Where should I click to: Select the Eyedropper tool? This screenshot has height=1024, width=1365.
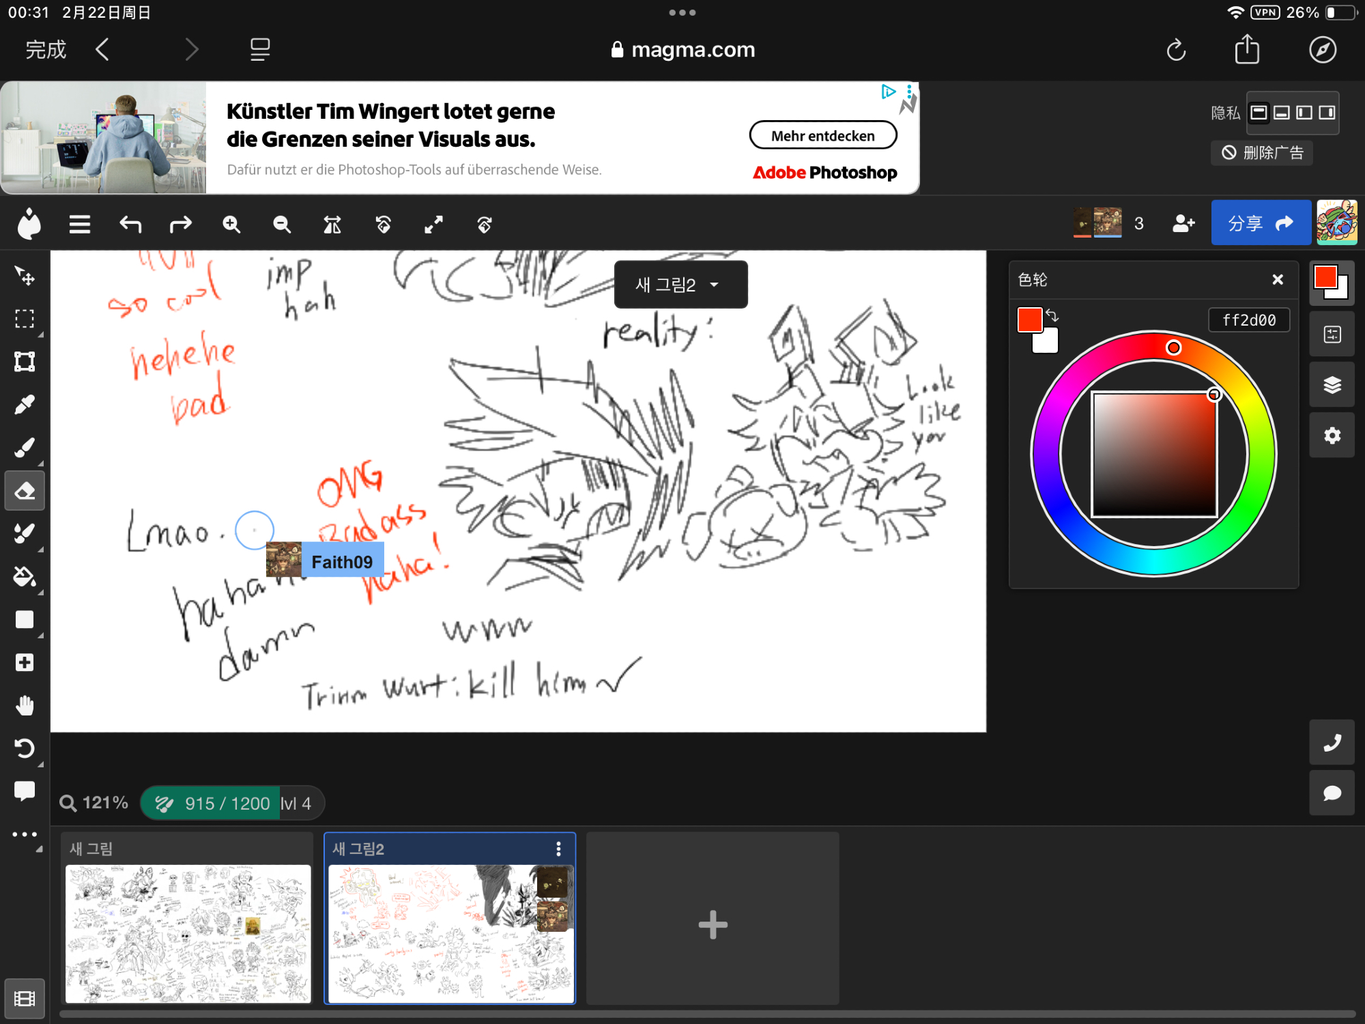coord(25,405)
